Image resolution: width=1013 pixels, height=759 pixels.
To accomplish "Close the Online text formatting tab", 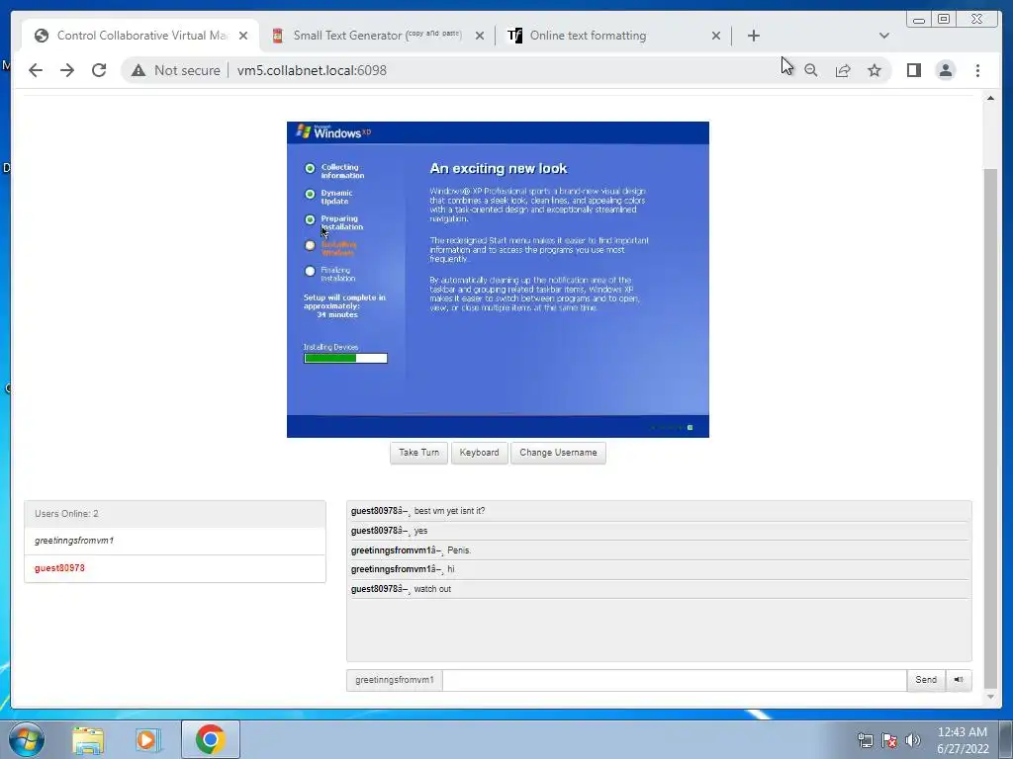I will coord(716,36).
